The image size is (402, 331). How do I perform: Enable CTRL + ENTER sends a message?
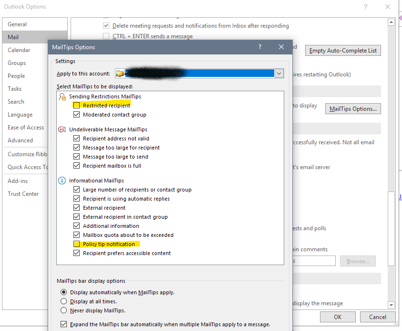(106, 36)
